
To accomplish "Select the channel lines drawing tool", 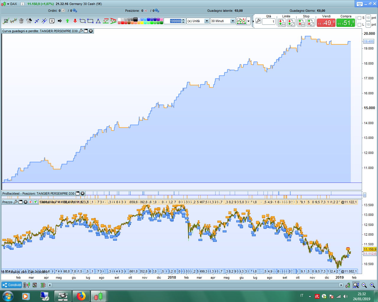I will point(44,21).
